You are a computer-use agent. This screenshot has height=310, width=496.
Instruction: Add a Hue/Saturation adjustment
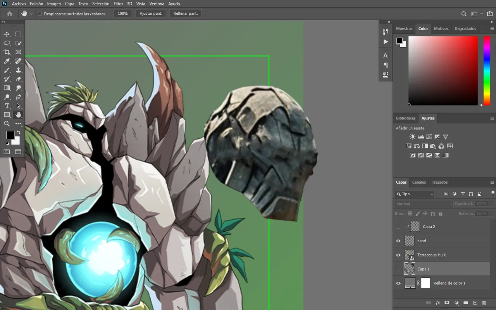[408, 146]
